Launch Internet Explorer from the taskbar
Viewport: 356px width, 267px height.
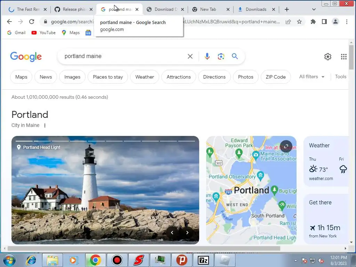point(31,260)
